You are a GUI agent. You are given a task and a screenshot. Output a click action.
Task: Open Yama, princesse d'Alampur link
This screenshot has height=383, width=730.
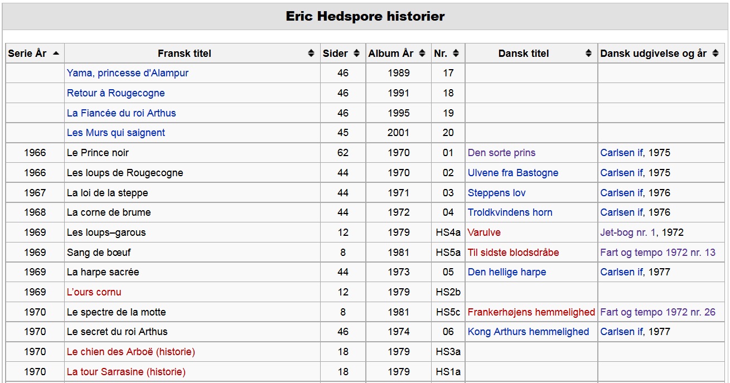click(128, 73)
